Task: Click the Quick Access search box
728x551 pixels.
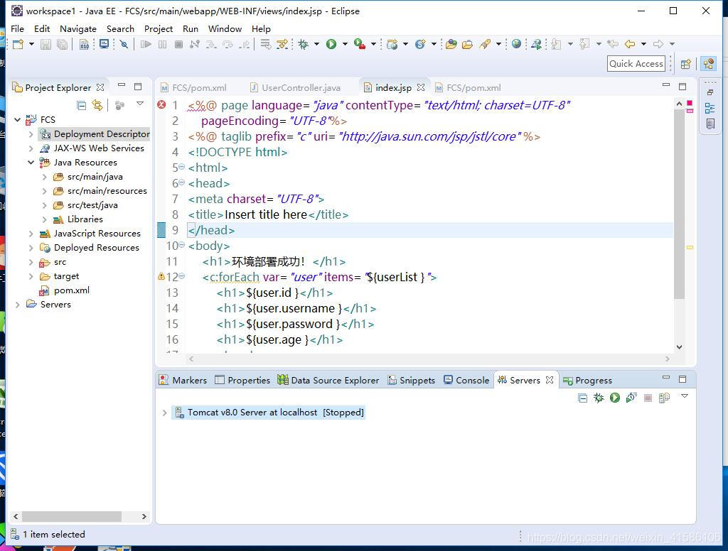Action: point(636,63)
